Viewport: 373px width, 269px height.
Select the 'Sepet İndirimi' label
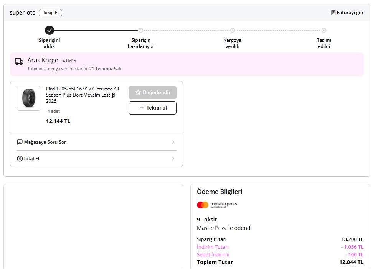(213, 254)
